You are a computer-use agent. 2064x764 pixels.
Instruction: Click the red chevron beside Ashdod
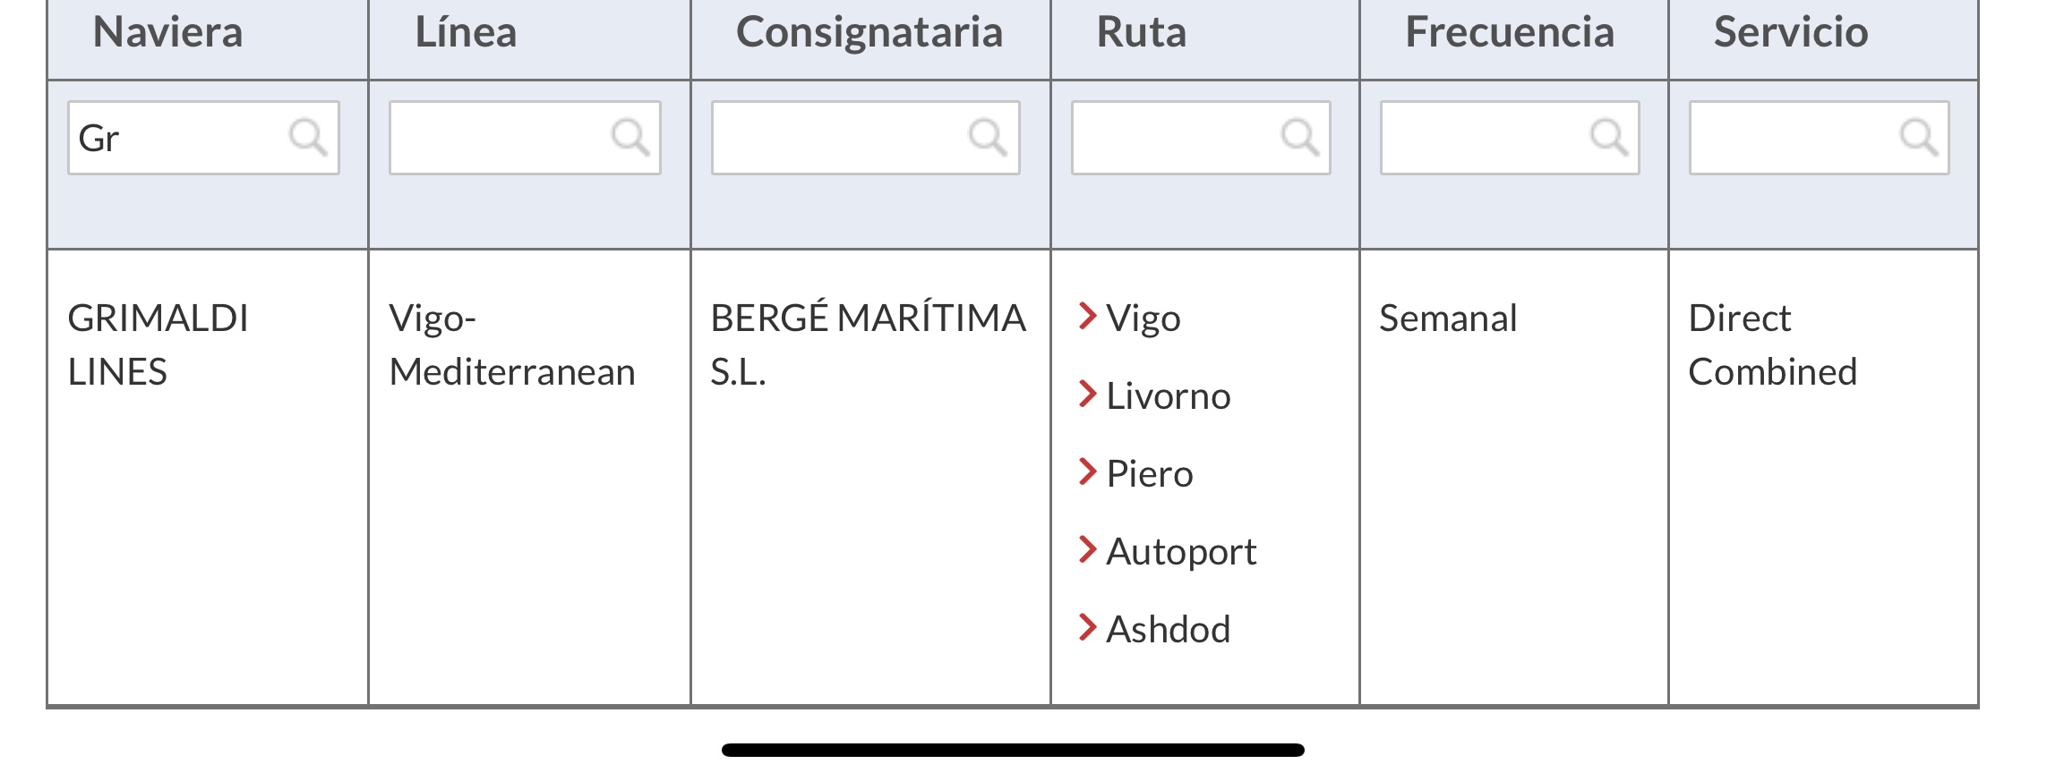pyautogui.click(x=1088, y=627)
